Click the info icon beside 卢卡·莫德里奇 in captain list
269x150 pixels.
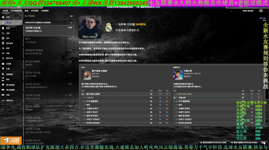point(85,101)
